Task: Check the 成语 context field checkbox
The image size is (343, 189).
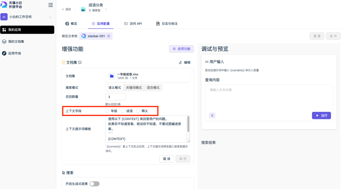Action: pyautogui.click(x=123, y=111)
